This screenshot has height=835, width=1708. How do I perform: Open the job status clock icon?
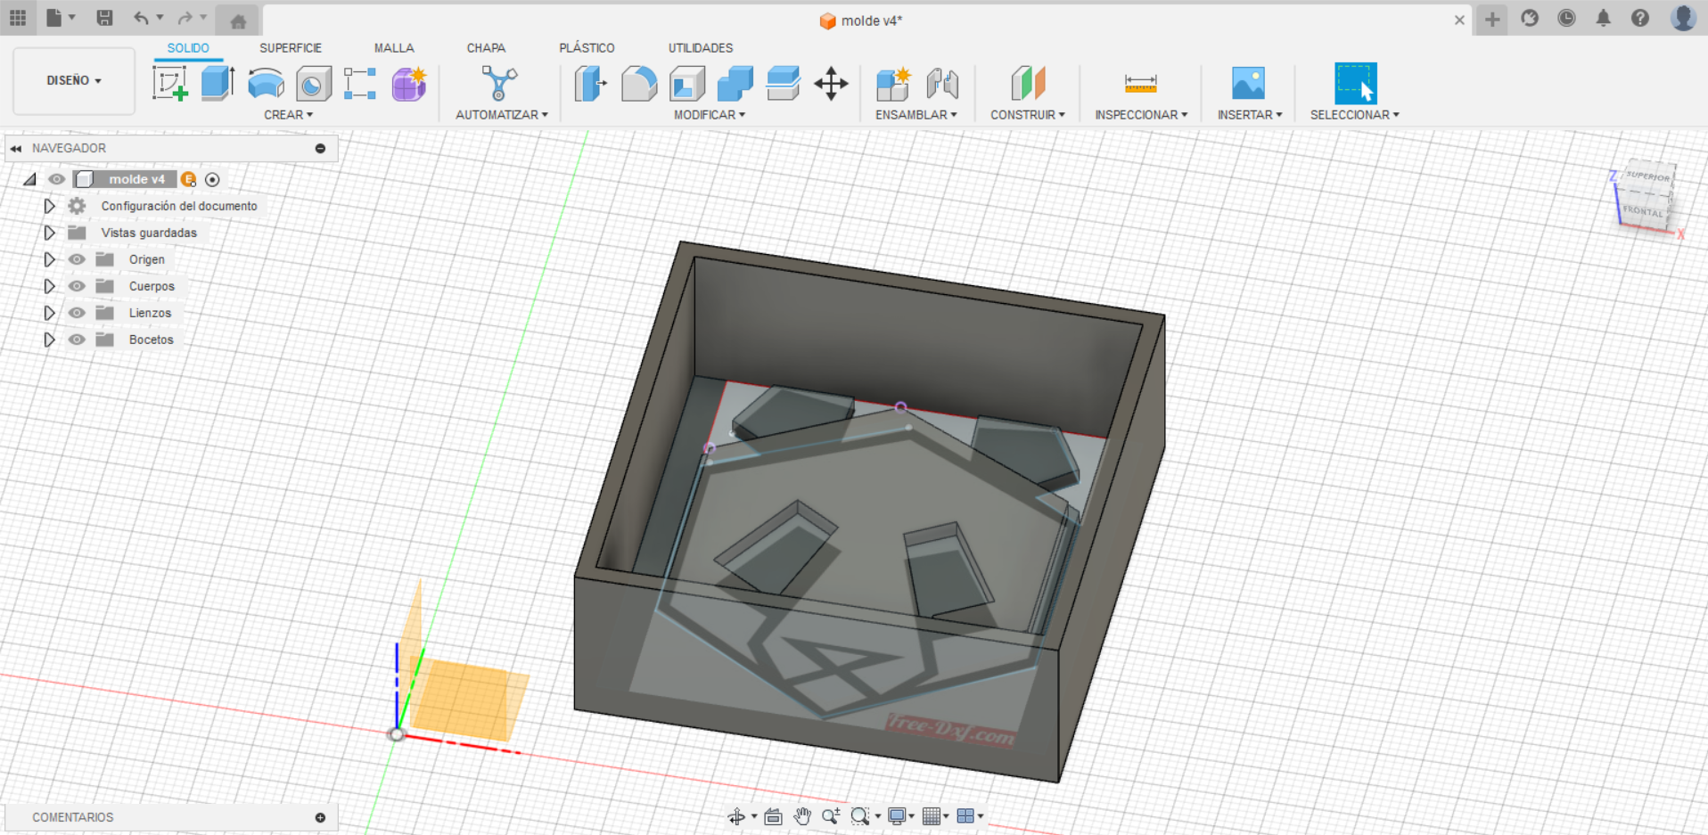click(1566, 18)
